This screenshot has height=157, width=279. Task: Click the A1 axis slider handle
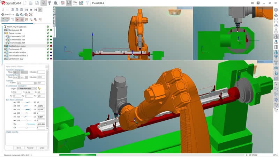[29, 102]
